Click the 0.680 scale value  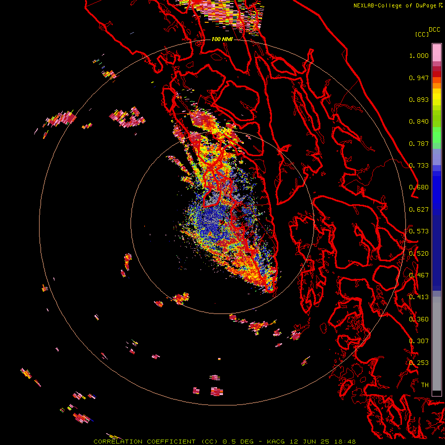coord(419,187)
